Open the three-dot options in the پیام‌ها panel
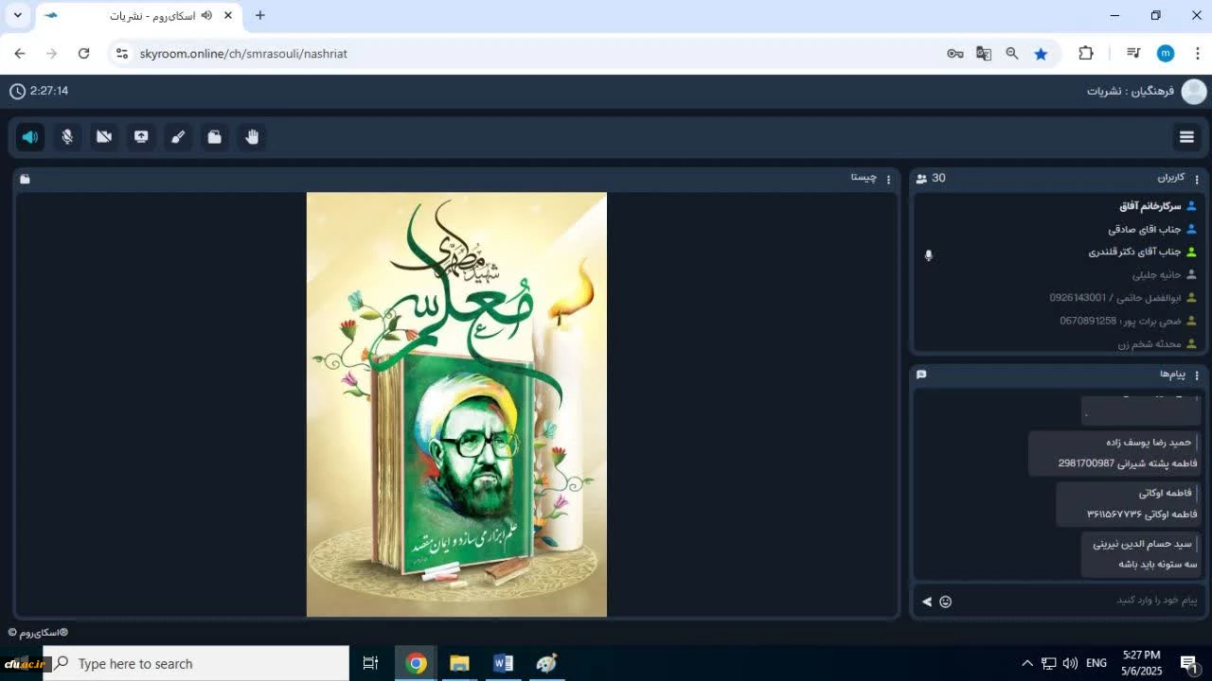The height and width of the screenshot is (681, 1212). 1197,375
